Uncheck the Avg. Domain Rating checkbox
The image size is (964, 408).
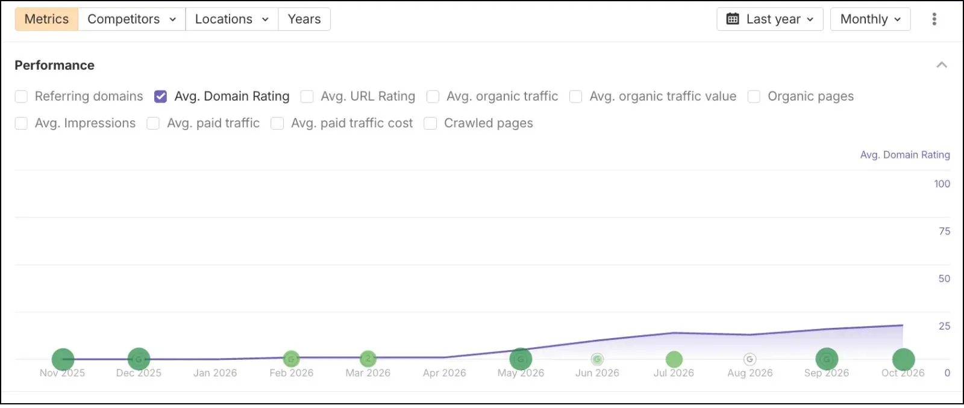click(x=160, y=96)
